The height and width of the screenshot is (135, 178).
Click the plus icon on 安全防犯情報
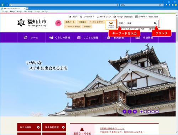tap(63, 127)
